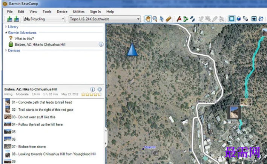The height and width of the screenshot is (164, 267).
Task: Choose the New Waypoint flag tool
Action: click(179, 19)
